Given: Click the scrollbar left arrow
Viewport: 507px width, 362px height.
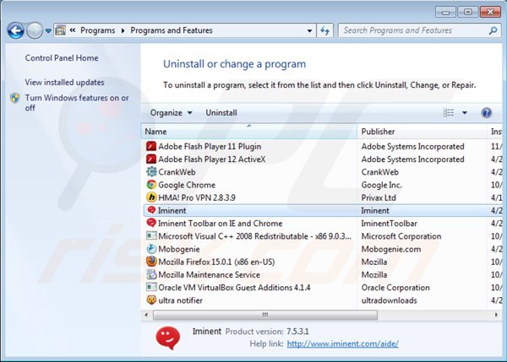Looking at the screenshot, I should coord(146,315).
